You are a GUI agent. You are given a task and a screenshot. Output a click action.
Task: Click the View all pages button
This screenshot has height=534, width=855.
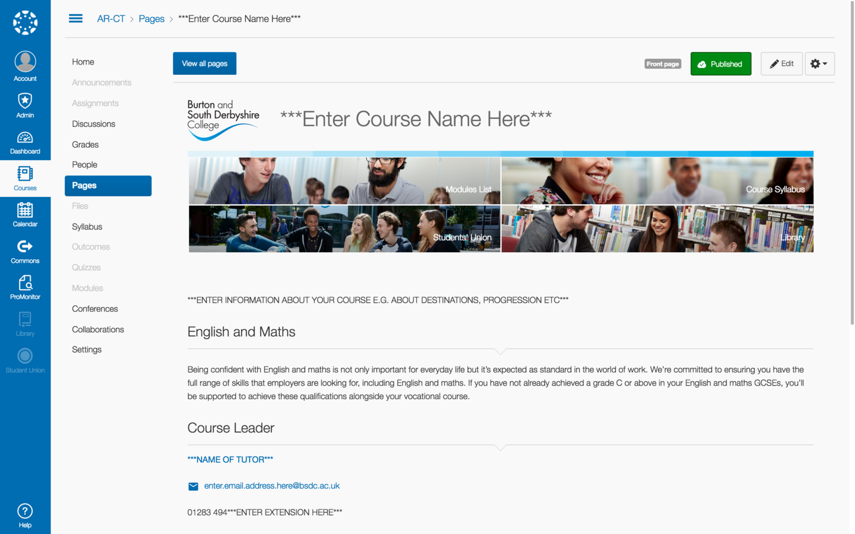click(x=204, y=63)
